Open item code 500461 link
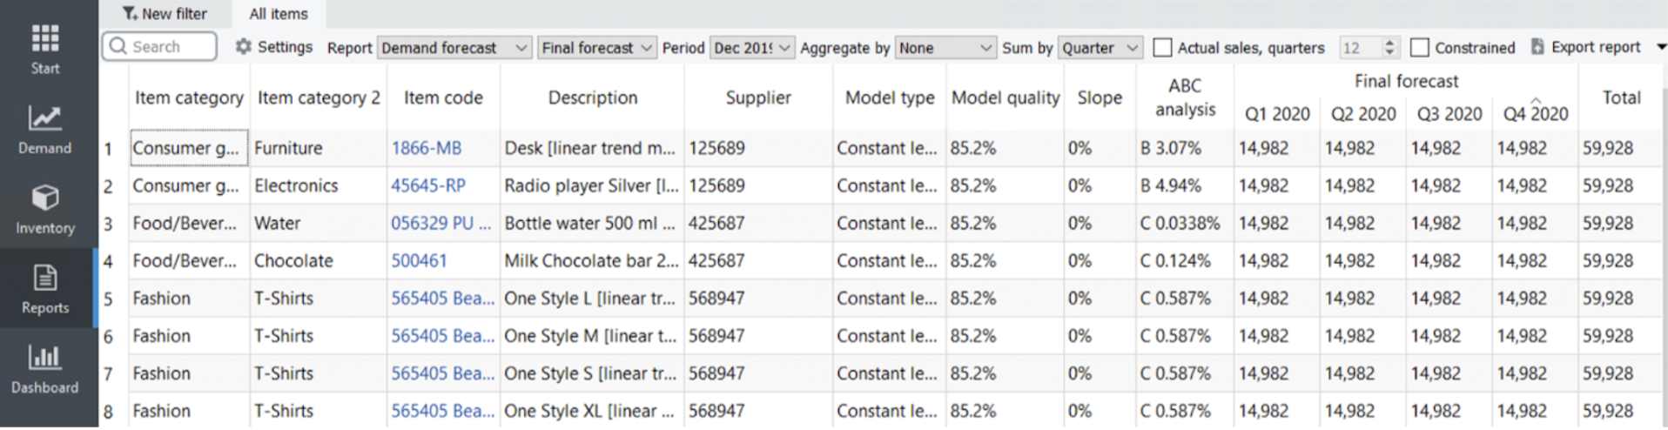The image size is (1668, 430). tap(419, 260)
